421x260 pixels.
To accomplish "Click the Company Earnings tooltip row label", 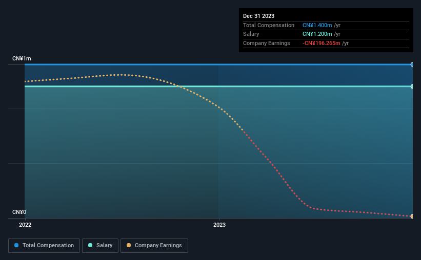I will 266,43.
